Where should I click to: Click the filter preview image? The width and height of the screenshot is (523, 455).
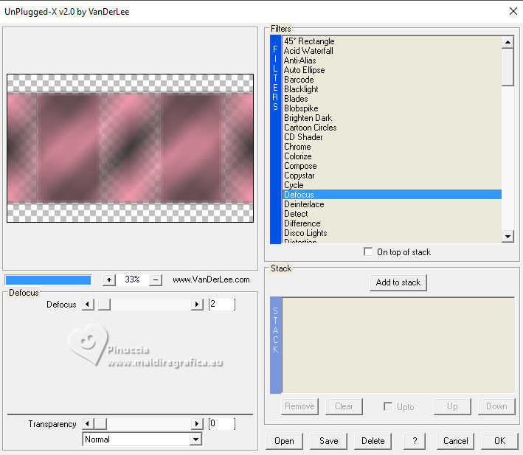pyautogui.click(x=130, y=148)
